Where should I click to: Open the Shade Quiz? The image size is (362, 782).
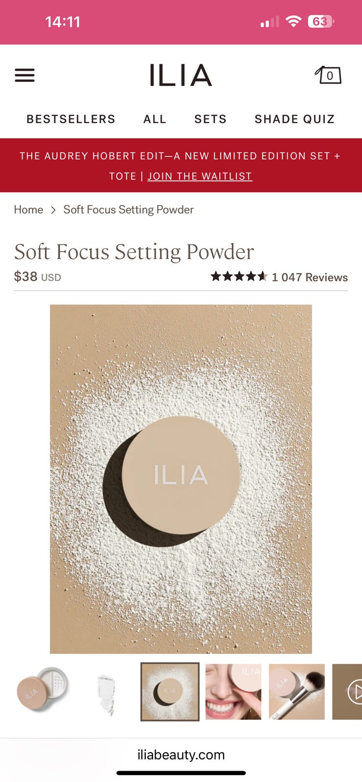(x=294, y=119)
